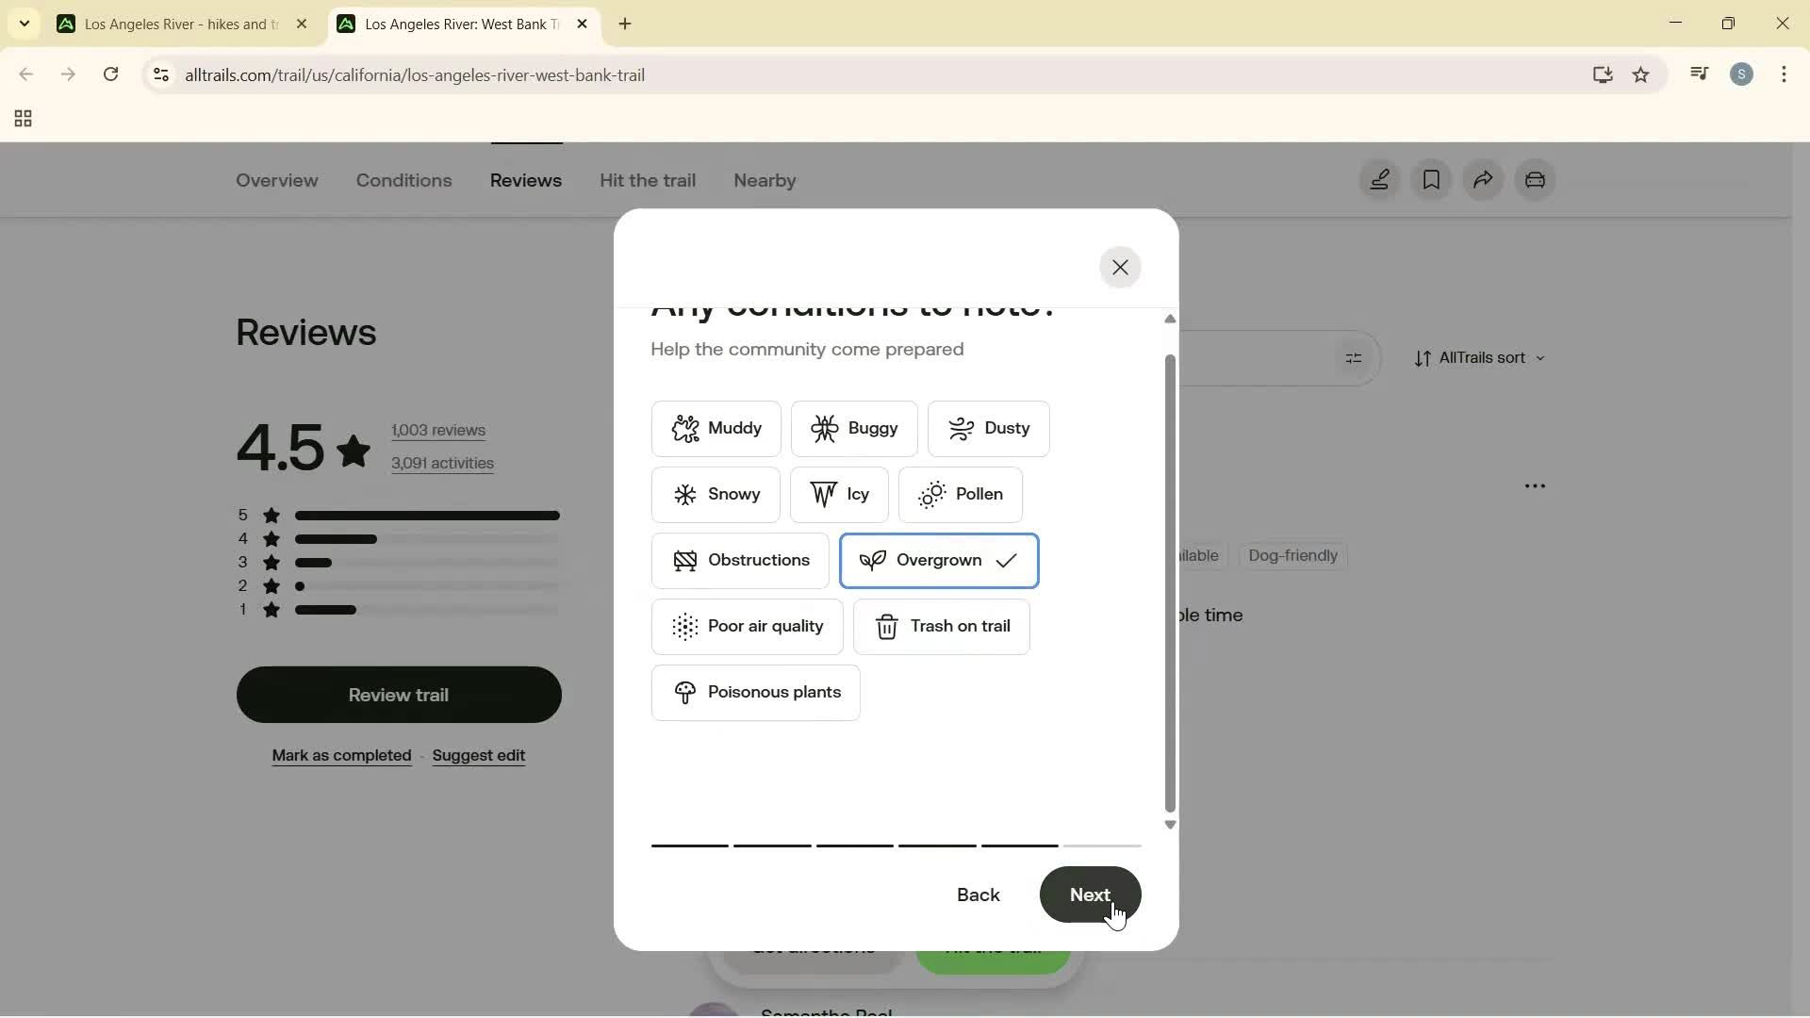Screen dimensions: 1810x1018
Task: Select the car directions icon
Action: (x=1536, y=180)
